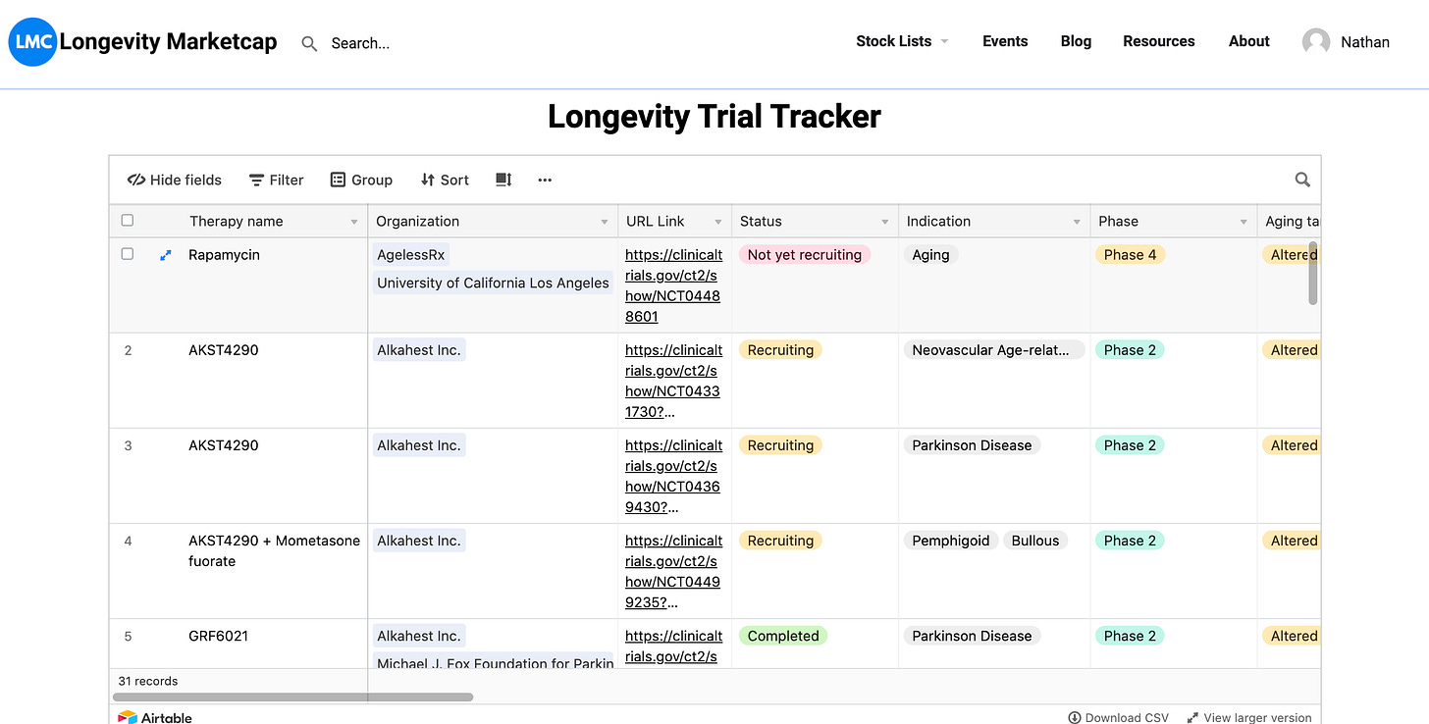Open the three-dot more options menu

tap(545, 180)
